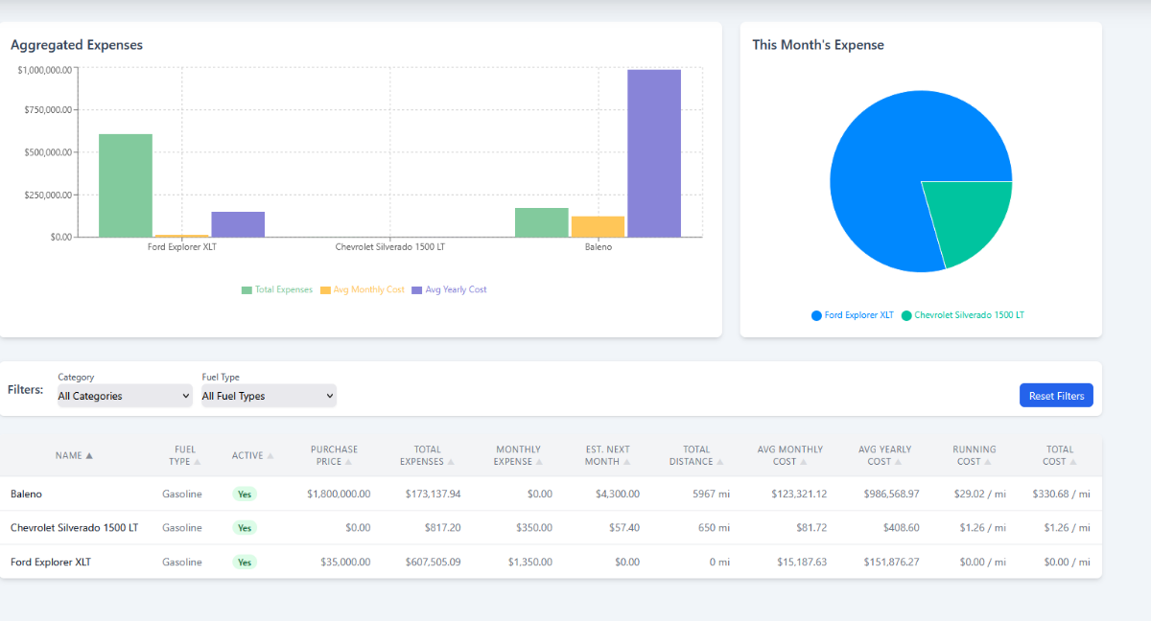Image resolution: width=1151 pixels, height=621 pixels.
Task: Click the Reset Filters button
Action: (x=1055, y=396)
